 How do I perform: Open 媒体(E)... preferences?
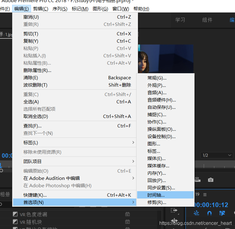coord(165,159)
